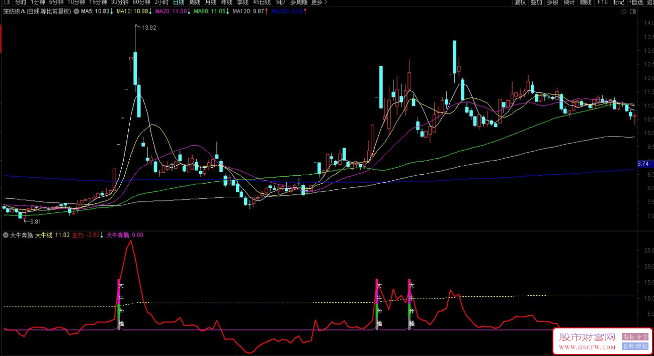
Task: Switch to 月线 monthly chart
Action: [x=211, y=3]
